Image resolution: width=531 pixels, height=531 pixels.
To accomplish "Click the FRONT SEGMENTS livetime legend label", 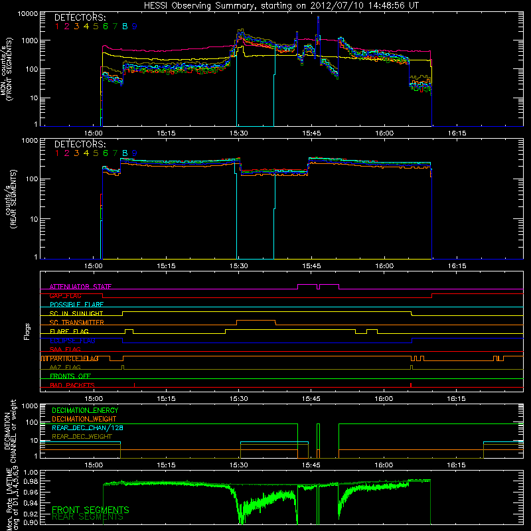I will (90, 510).
